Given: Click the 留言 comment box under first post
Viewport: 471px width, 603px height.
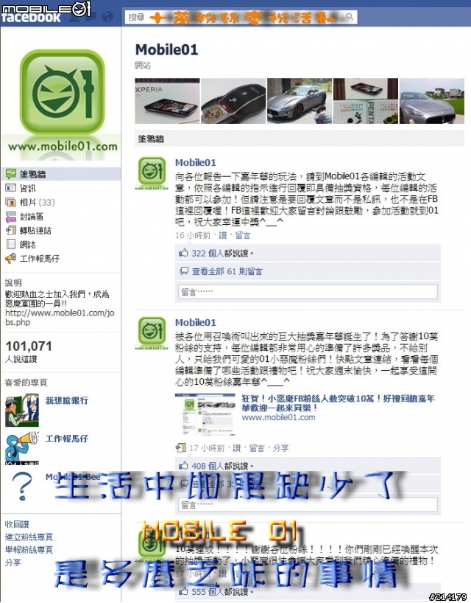Looking at the screenshot, I should (x=308, y=292).
